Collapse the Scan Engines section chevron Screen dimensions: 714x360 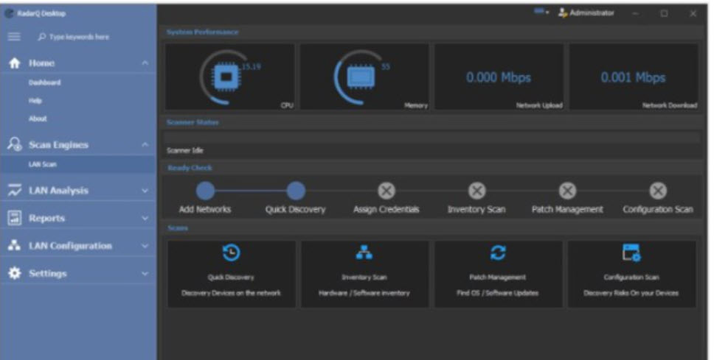coord(145,144)
